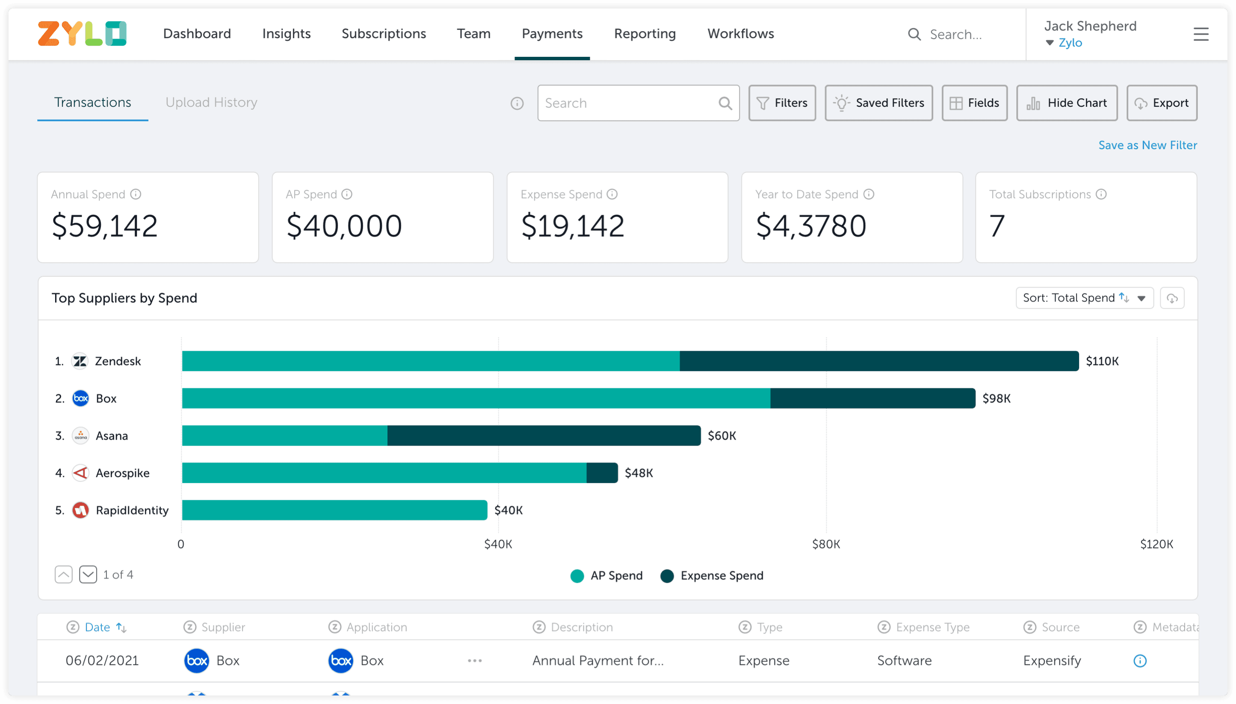Click the info icon beside Upload History
The height and width of the screenshot is (704, 1236).
tap(517, 103)
